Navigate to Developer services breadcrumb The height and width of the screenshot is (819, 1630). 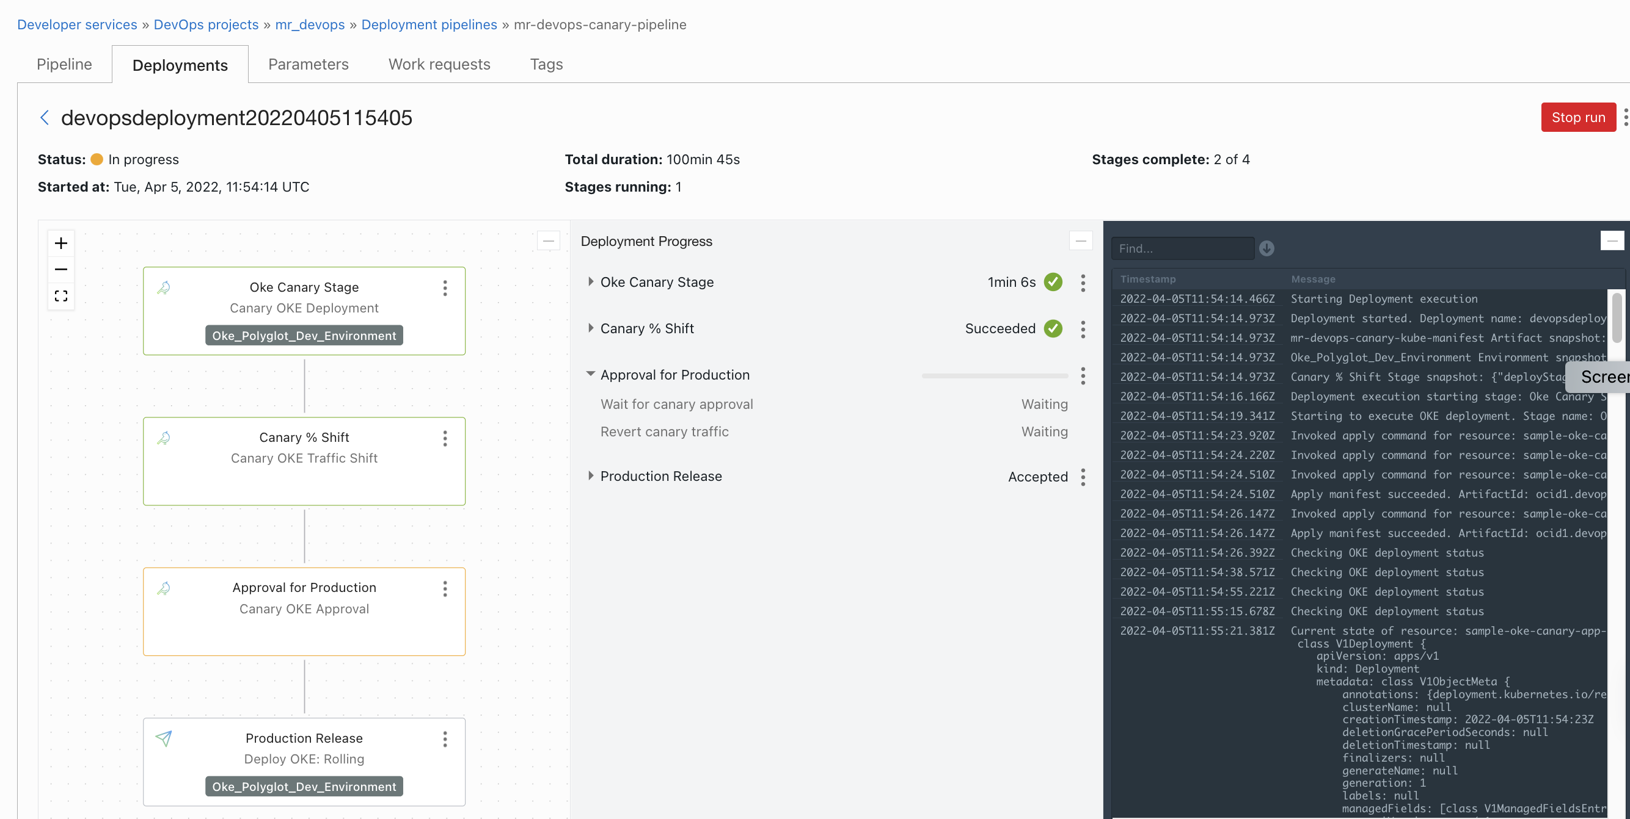coord(77,24)
